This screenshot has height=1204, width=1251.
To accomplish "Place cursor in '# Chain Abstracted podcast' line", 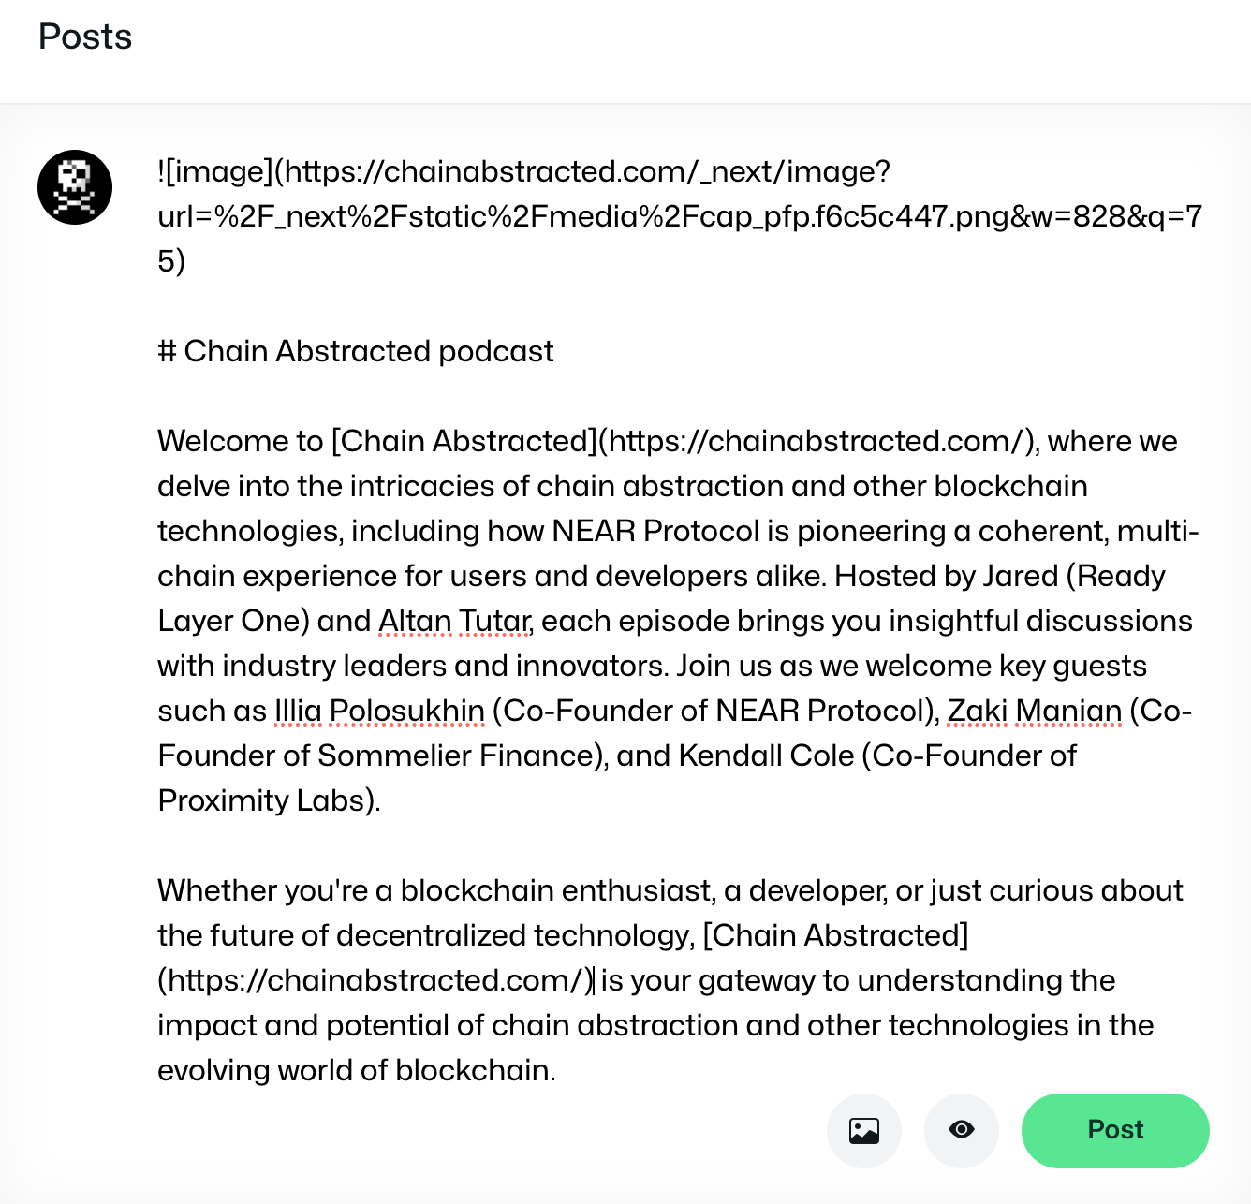I will point(356,351).
